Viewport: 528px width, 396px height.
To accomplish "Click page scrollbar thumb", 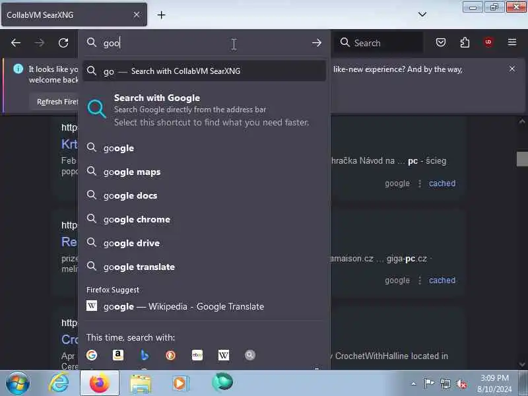I will tap(522, 158).
